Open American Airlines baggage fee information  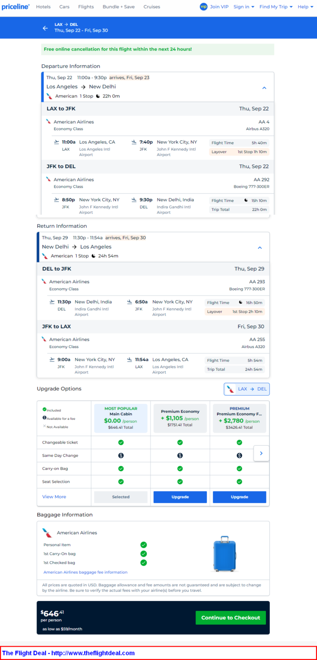click(x=85, y=572)
